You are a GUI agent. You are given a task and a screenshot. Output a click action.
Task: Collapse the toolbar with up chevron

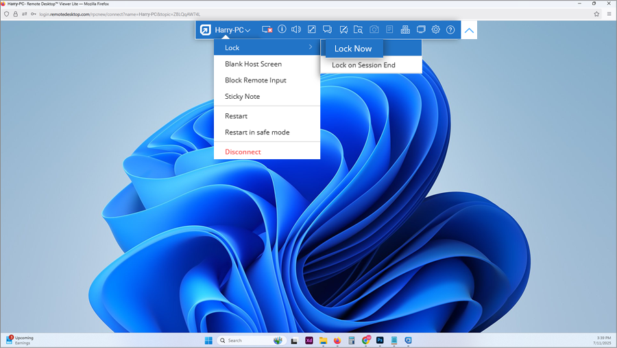click(470, 30)
